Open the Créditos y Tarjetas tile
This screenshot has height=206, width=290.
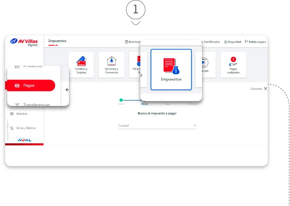[x=81, y=64]
